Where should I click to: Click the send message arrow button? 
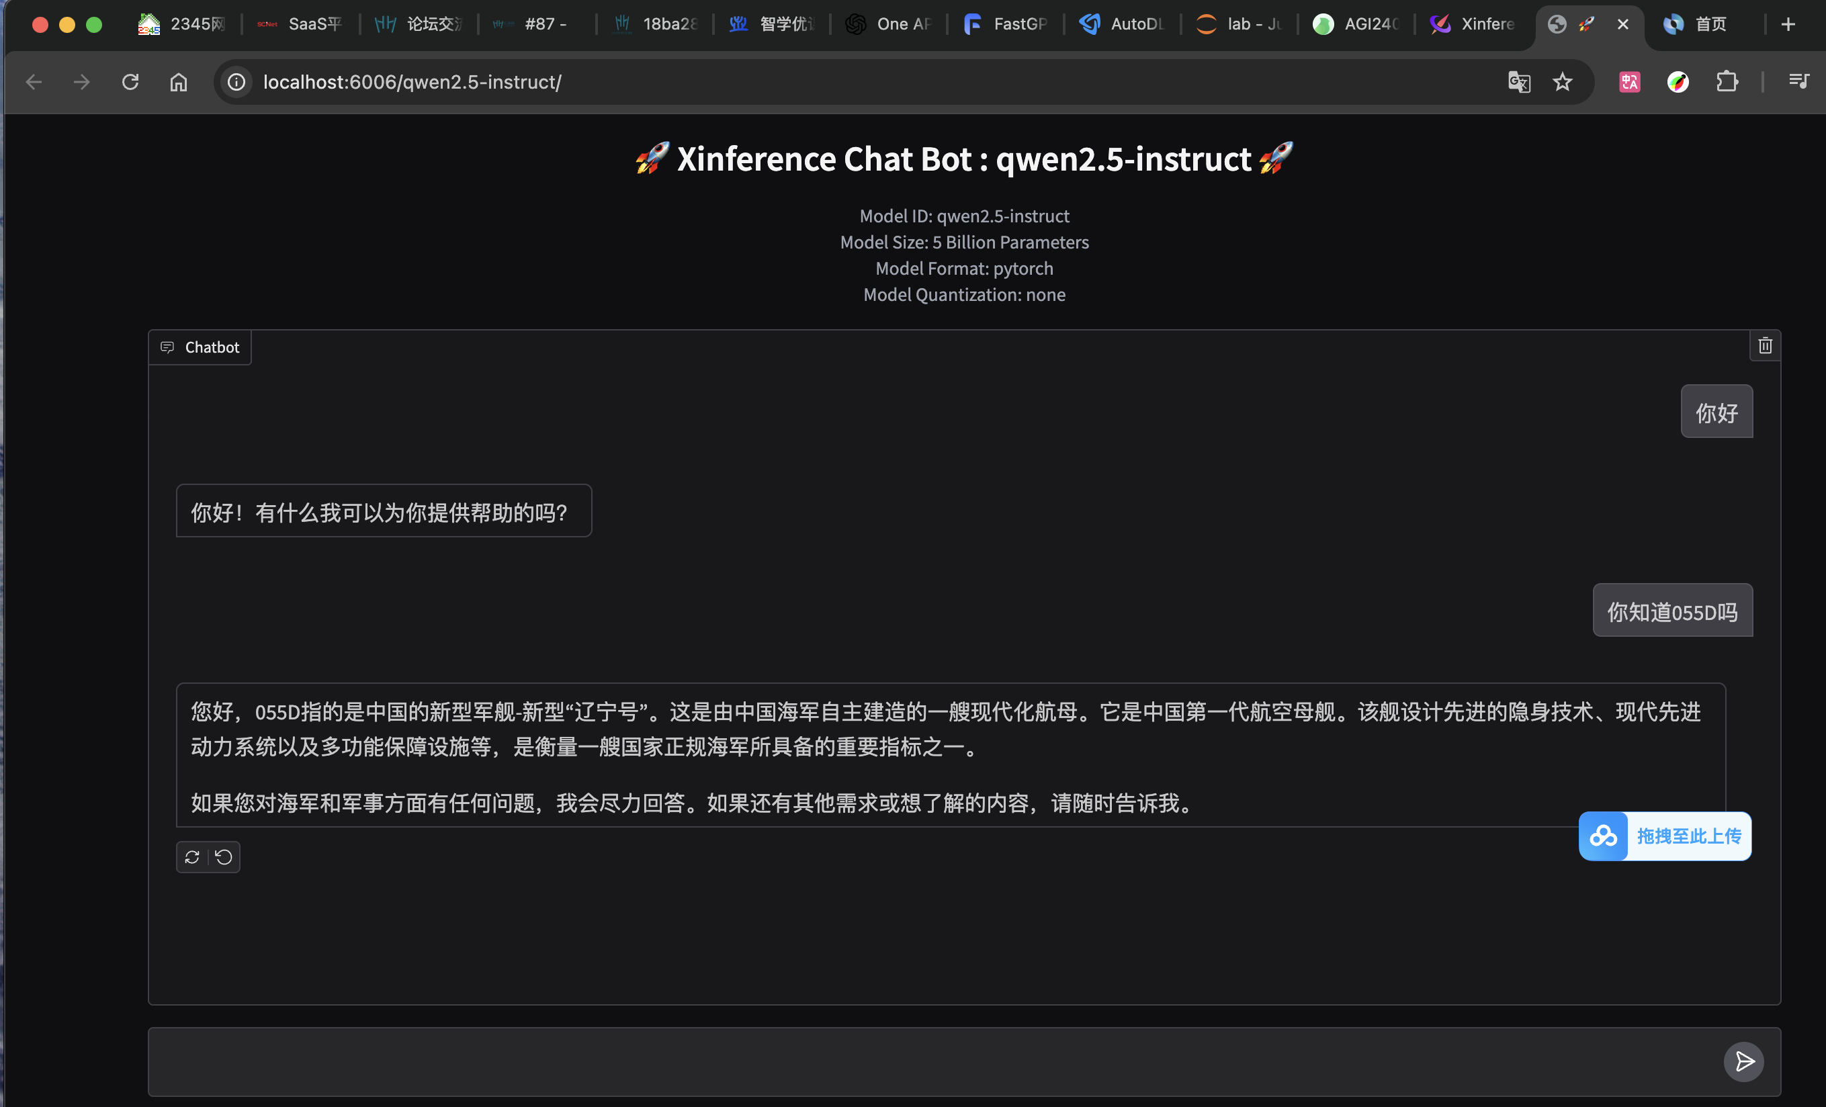point(1744,1061)
